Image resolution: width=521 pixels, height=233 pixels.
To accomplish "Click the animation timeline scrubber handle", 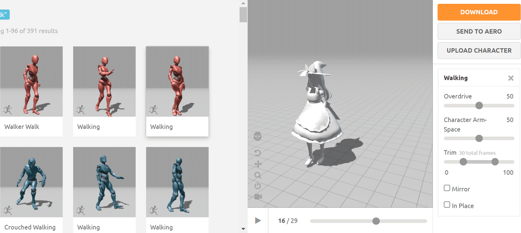I will (376, 221).
